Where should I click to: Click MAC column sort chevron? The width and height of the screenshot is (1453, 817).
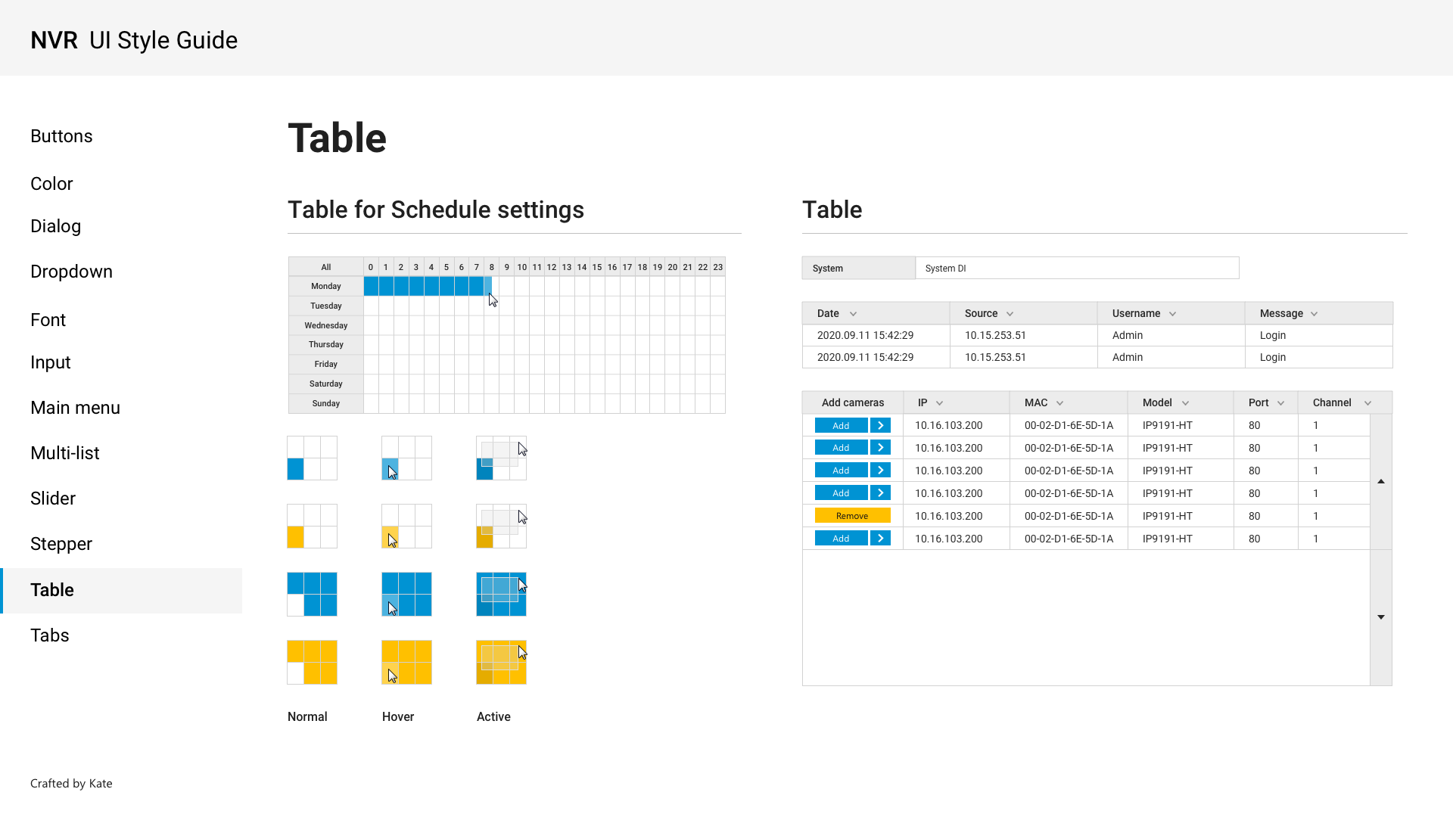point(1059,403)
